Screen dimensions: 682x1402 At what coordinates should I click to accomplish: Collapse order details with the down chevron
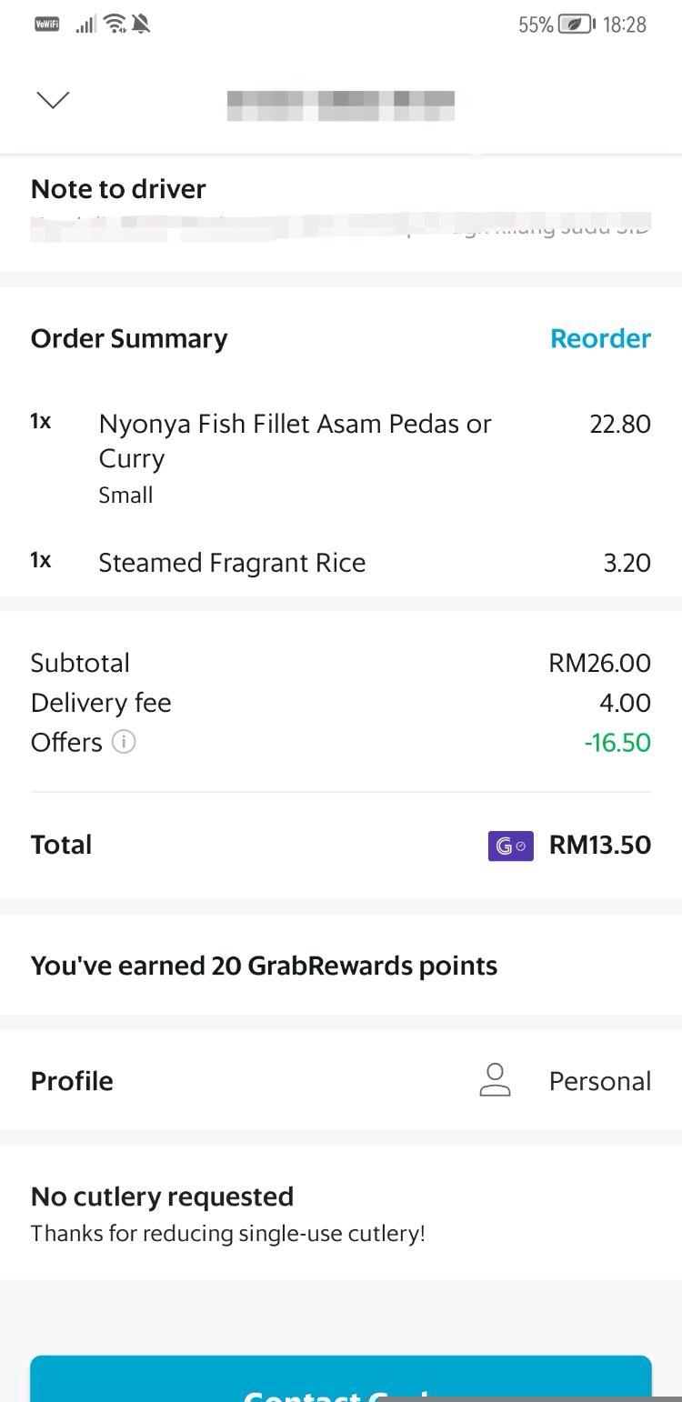point(53,99)
